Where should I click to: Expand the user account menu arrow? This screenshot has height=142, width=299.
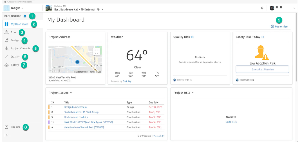click(294, 8)
